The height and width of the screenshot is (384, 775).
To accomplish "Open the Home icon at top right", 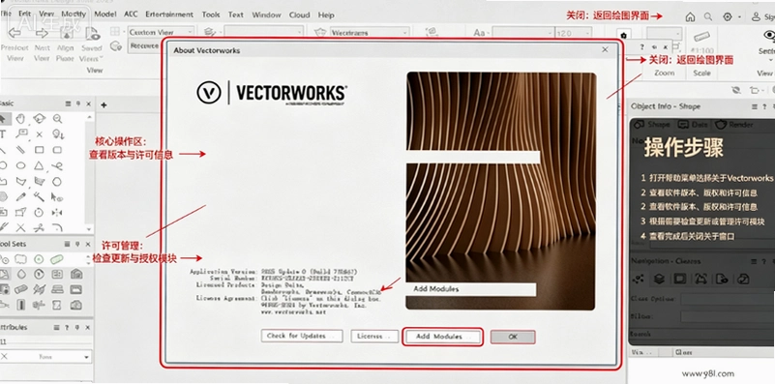I will pos(690,16).
